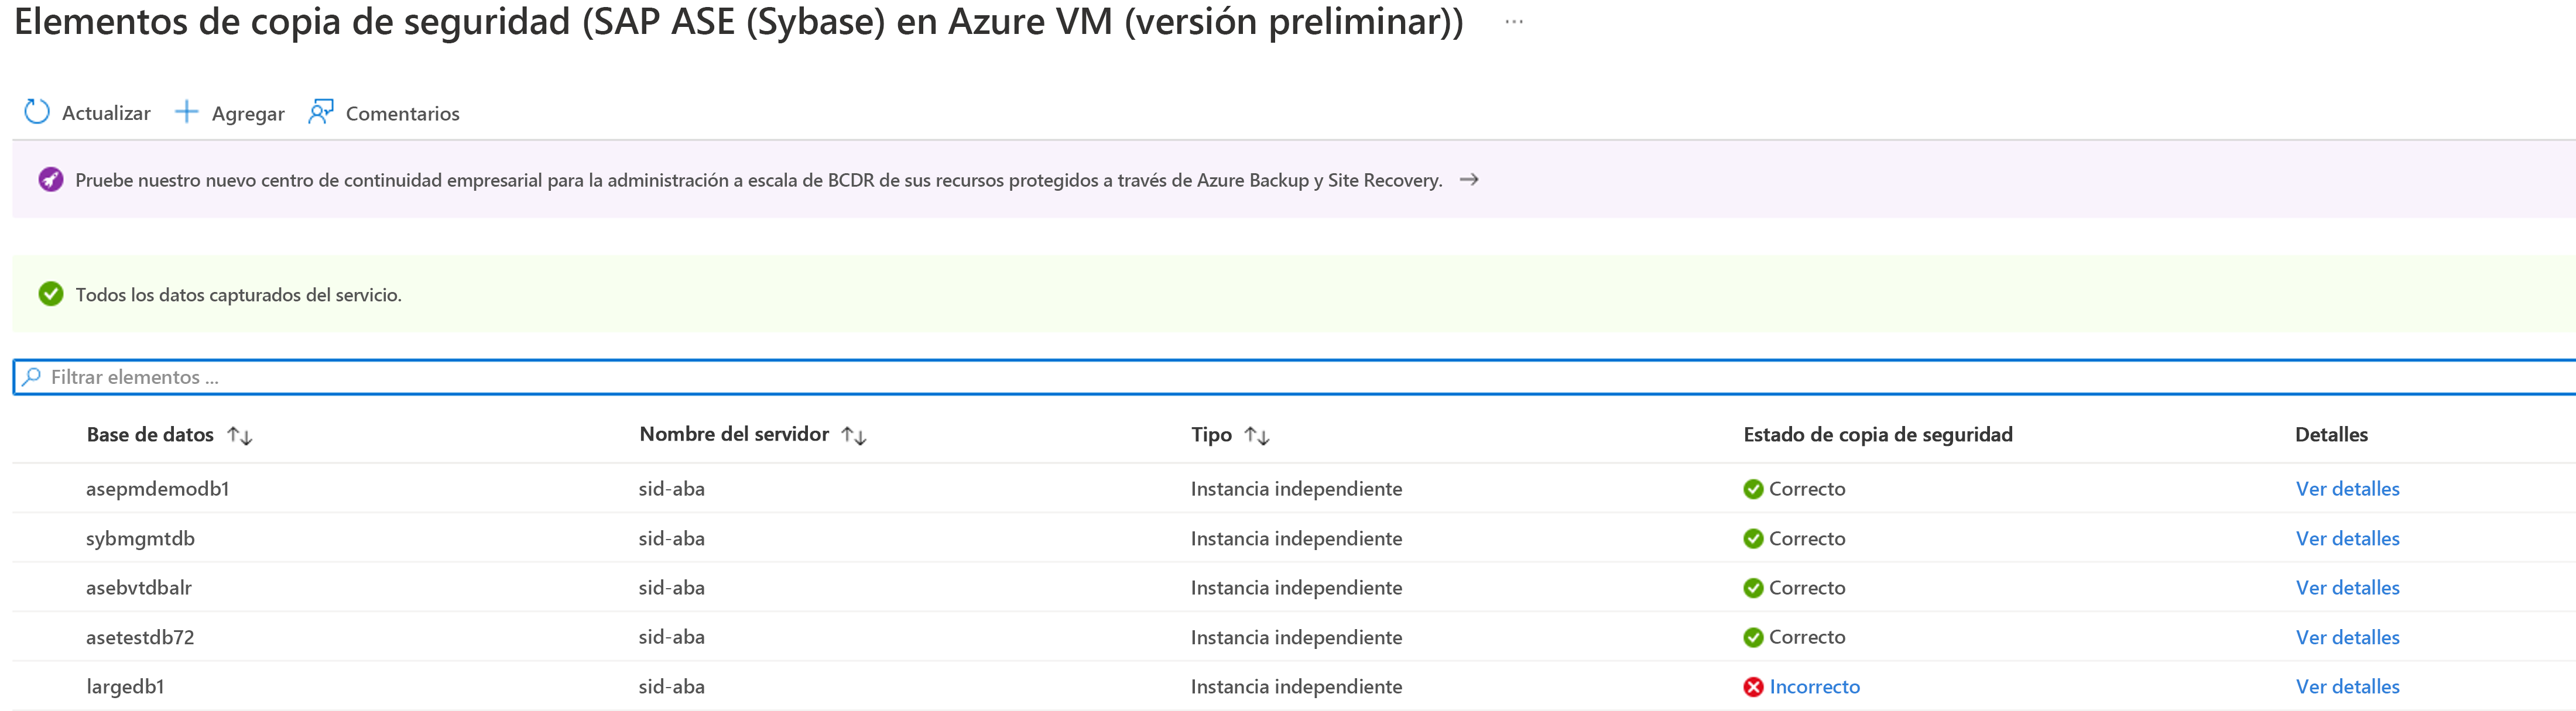This screenshot has width=2576, height=711.
Task: Click the Incorrecto status link
Action: (x=1814, y=687)
